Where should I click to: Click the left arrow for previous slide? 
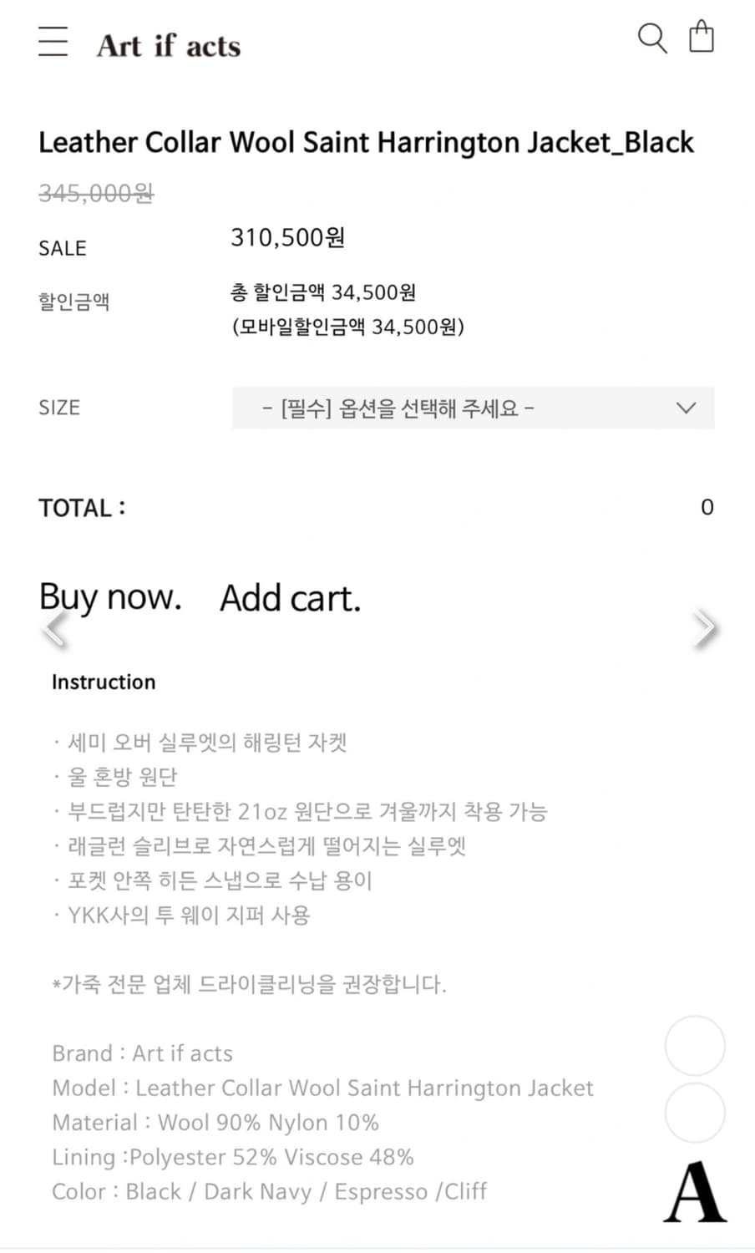click(54, 628)
